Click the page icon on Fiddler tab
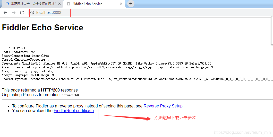Screen dimensions: 273x137 69,4
